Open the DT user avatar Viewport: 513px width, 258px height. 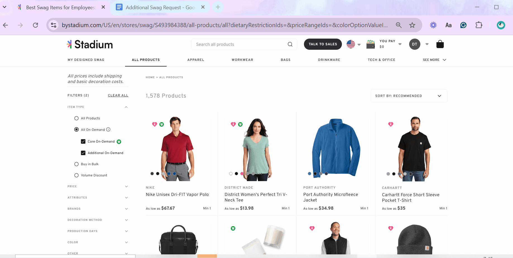pyautogui.click(x=414, y=44)
